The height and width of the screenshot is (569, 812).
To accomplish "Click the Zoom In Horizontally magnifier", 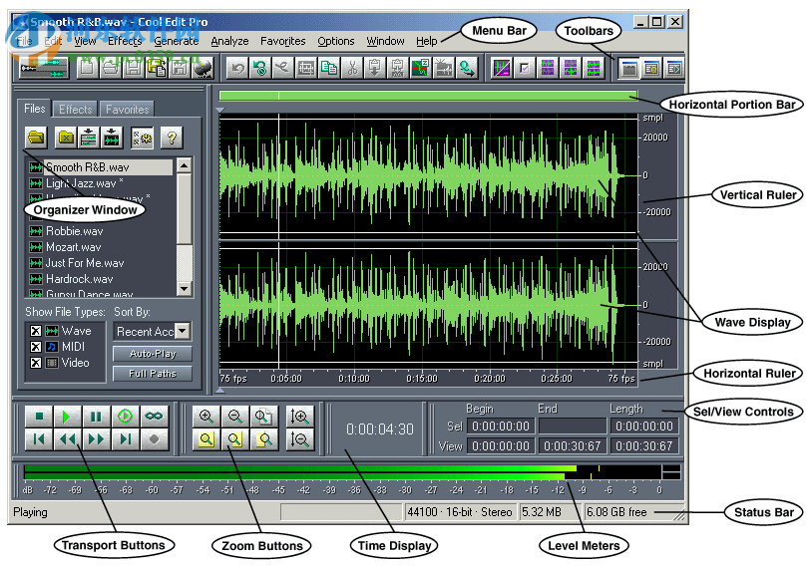I will point(206,418).
